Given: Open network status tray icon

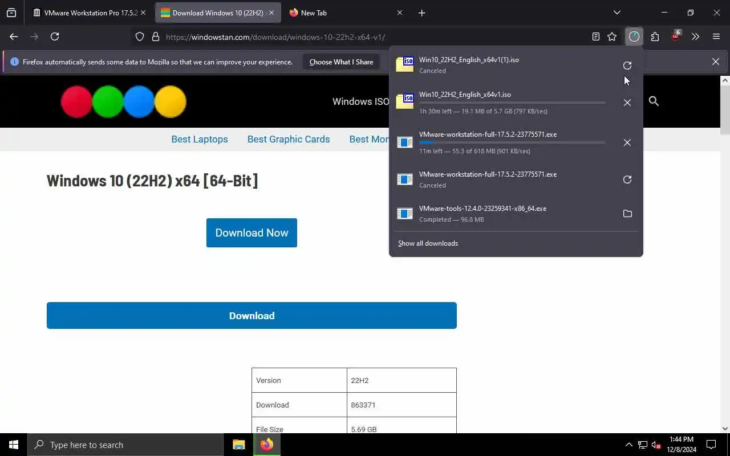Looking at the screenshot, I should click(x=643, y=445).
